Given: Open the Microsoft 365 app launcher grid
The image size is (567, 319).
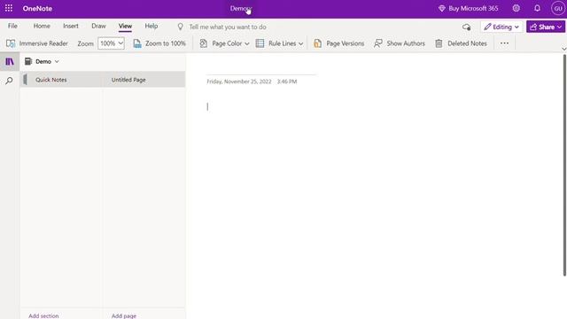Looking at the screenshot, I should pyautogui.click(x=9, y=8).
